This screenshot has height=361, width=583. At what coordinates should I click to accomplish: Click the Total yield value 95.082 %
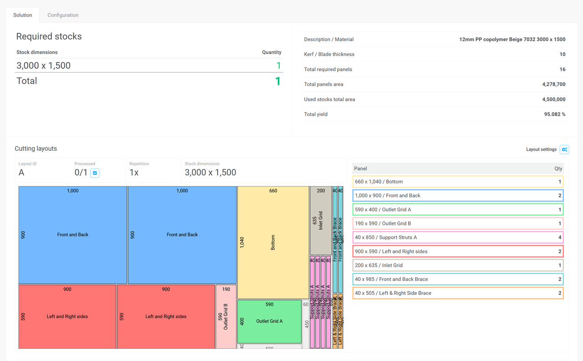555,114
